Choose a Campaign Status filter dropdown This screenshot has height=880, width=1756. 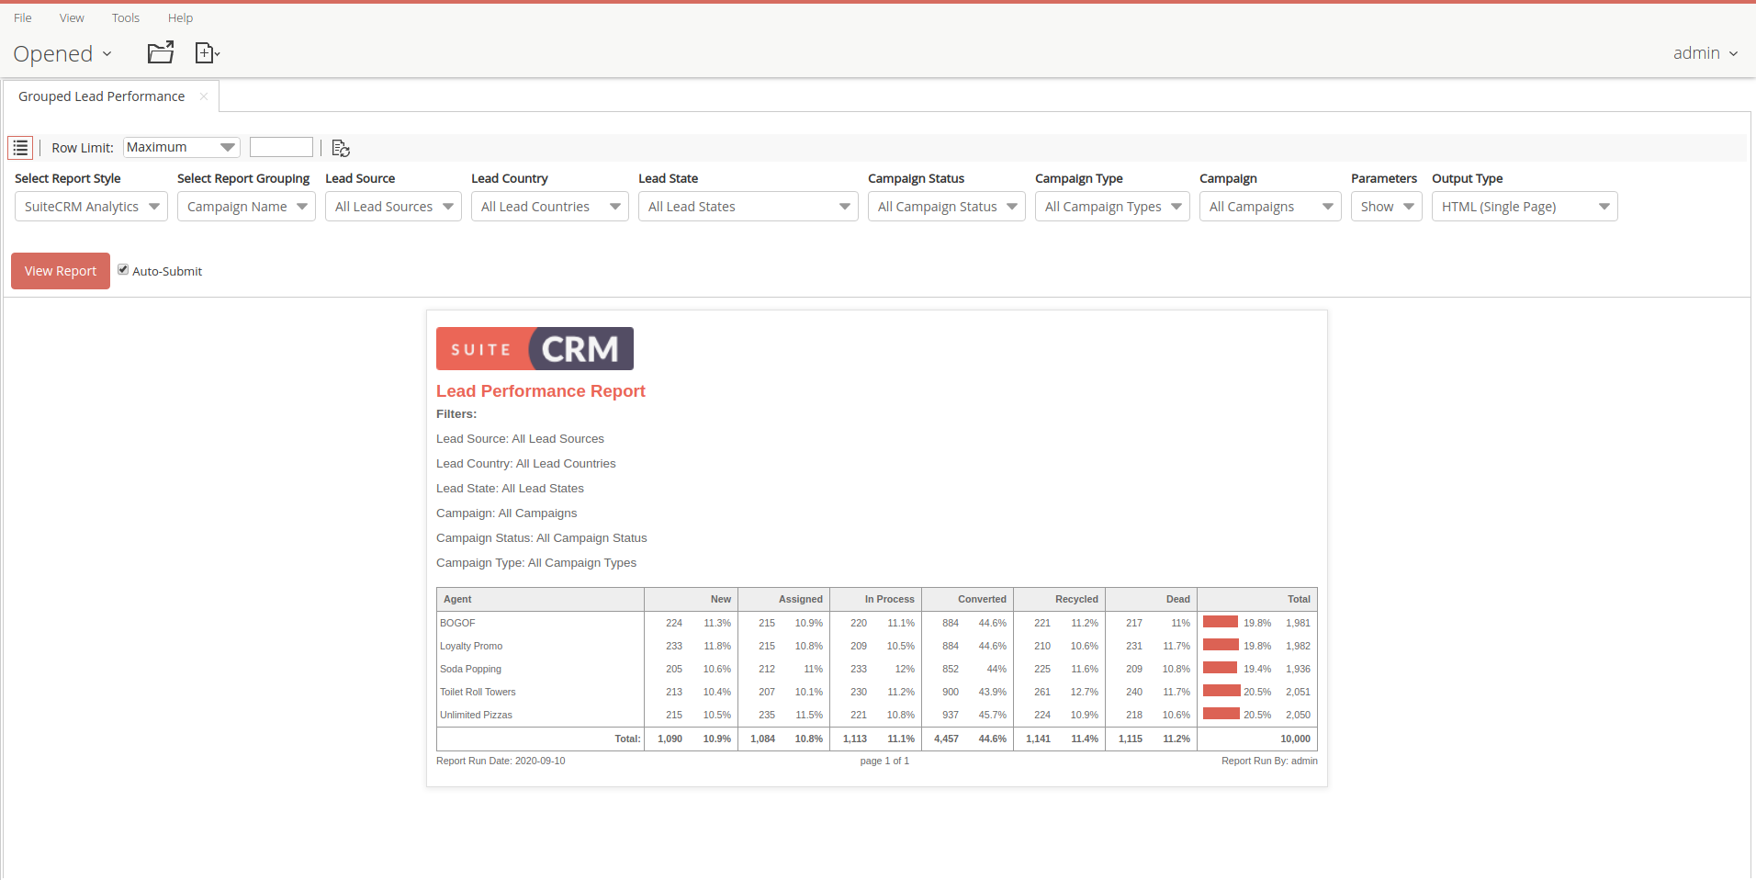[x=946, y=207]
